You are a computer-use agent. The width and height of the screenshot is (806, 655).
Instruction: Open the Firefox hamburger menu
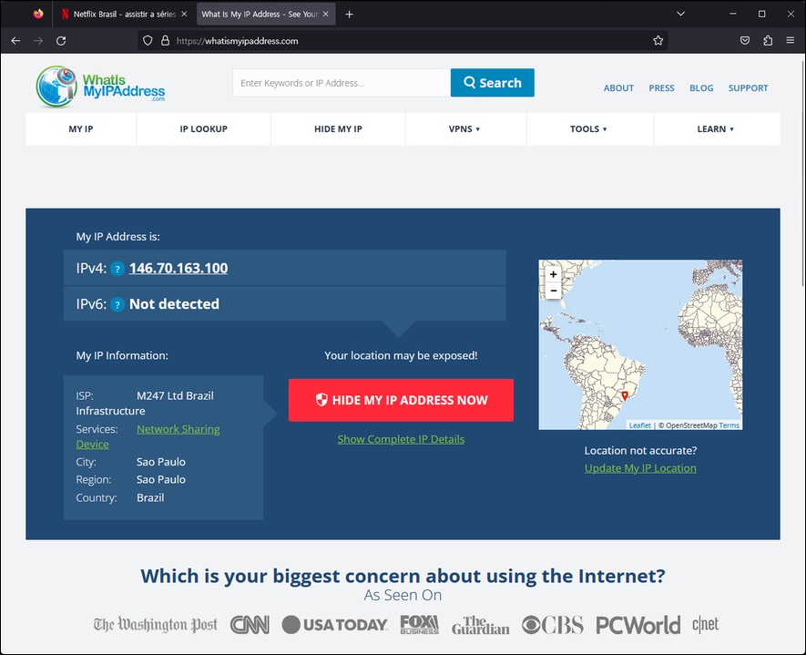791,40
